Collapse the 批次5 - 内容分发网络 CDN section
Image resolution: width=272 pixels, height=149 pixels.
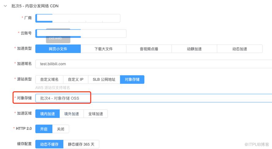pos(5,6)
